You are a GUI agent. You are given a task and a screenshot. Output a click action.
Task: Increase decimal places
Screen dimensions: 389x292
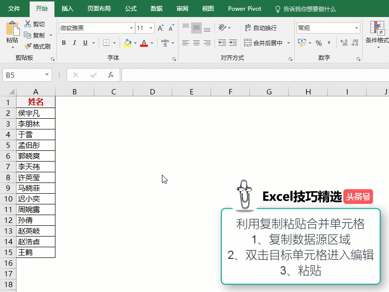coord(344,43)
